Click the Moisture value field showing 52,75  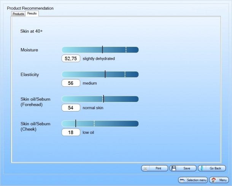click(x=71, y=59)
